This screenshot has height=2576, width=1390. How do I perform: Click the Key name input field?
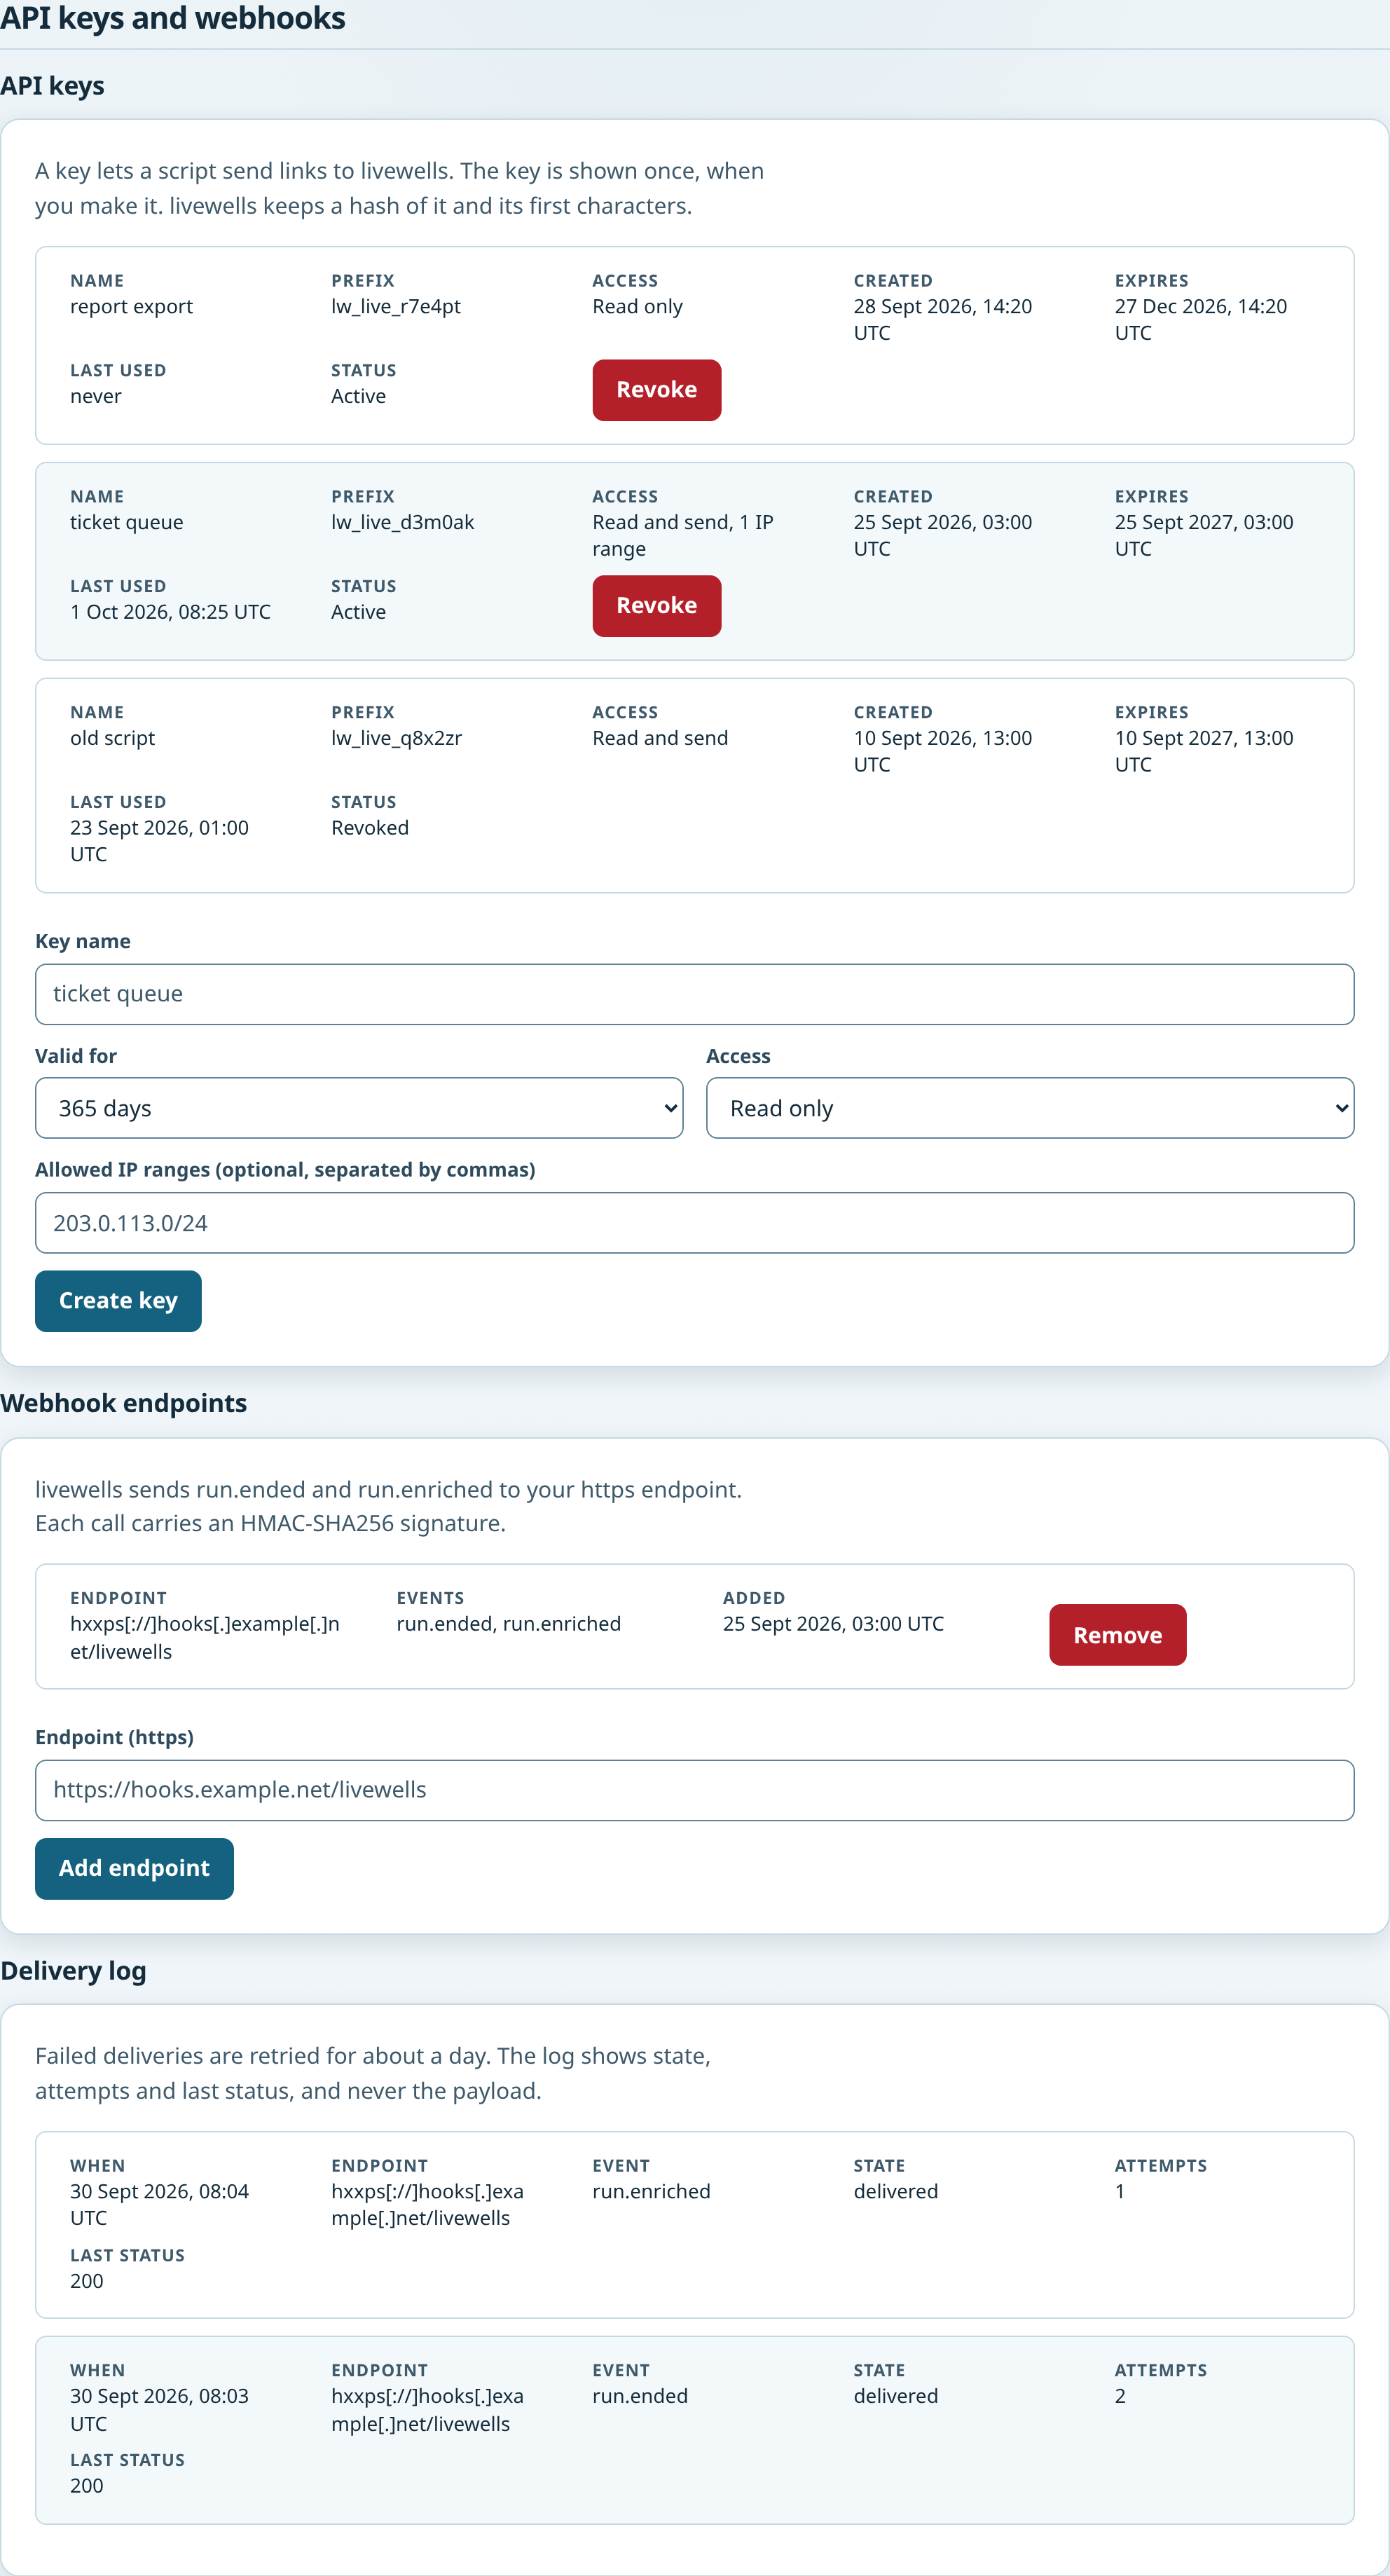point(695,994)
